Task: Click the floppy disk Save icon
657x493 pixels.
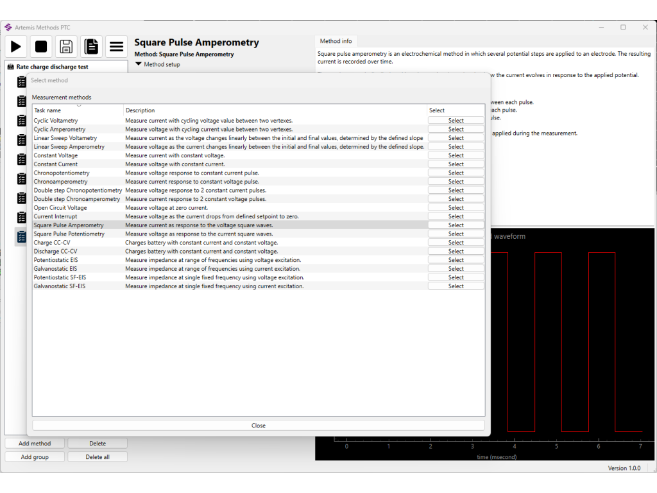Action: click(x=65, y=46)
